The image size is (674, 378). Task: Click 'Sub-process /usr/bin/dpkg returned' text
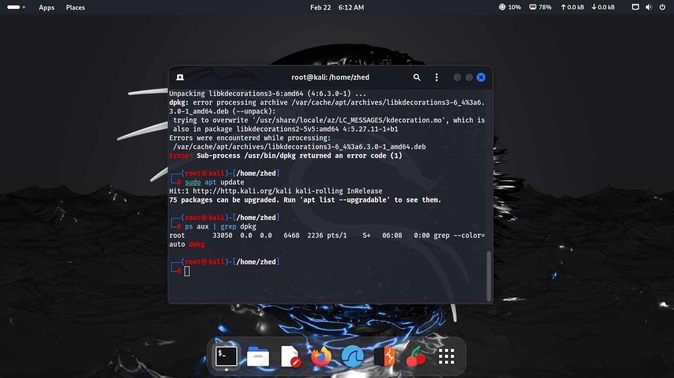(300, 156)
